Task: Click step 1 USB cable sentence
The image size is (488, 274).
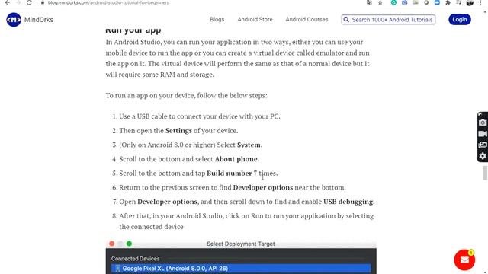Action: pos(200,116)
